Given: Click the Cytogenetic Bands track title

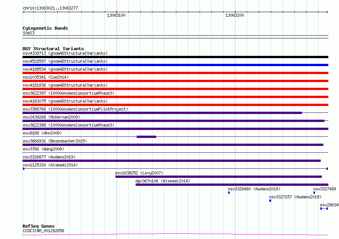Looking at the screenshot, I should 45,28.
